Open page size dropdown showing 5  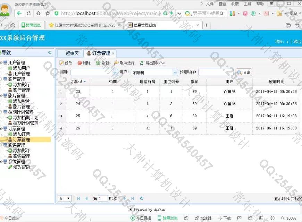pos(65,198)
